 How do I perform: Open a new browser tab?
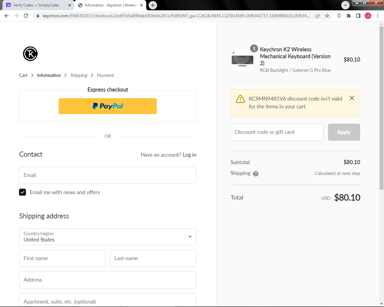[153, 5]
